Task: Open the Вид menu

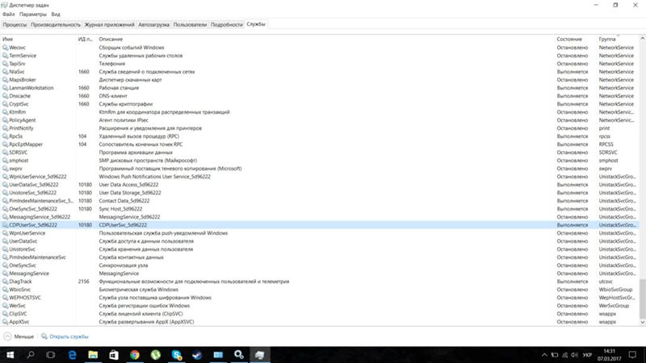Action: (56, 15)
